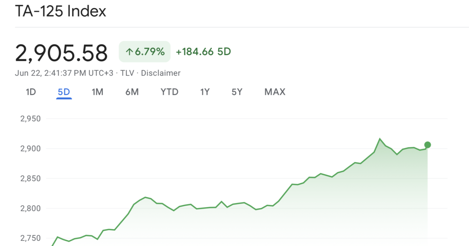
Task: Click the Jun 22 timestamp text
Action: [65, 73]
